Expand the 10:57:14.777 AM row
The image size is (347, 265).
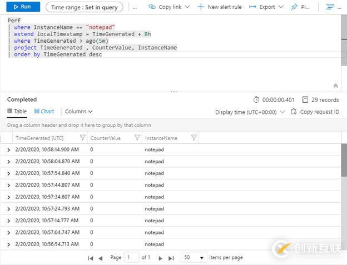click(x=9, y=221)
